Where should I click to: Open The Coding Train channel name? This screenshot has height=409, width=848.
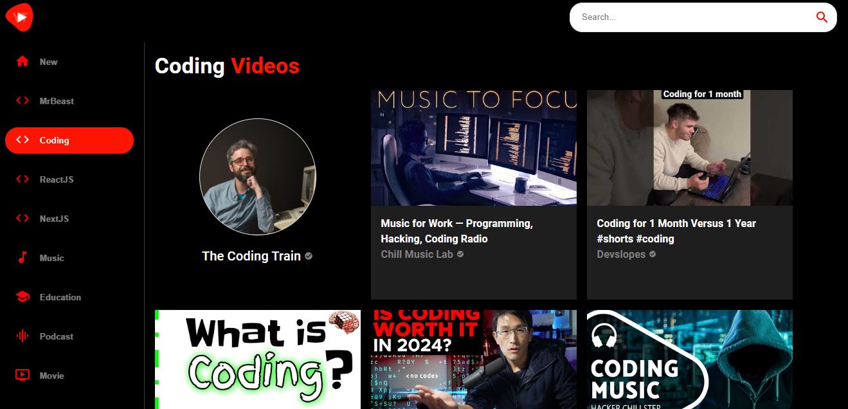tap(251, 256)
